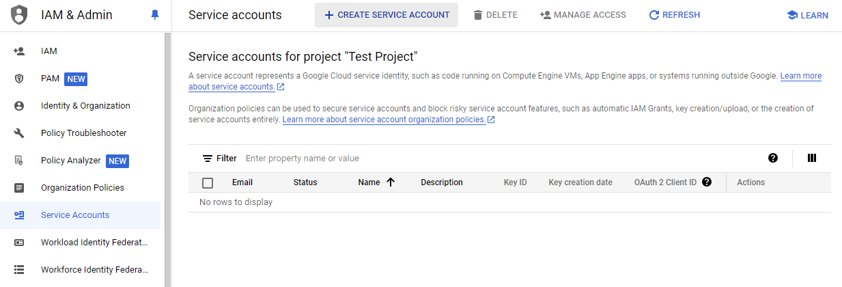Click the OAuth 2 Client ID help icon
842x287 pixels.
(707, 182)
